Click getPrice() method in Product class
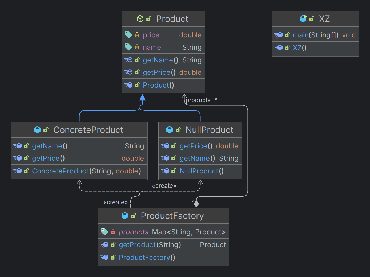The width and height of the screenshot is (370, 277). [159, 72]
